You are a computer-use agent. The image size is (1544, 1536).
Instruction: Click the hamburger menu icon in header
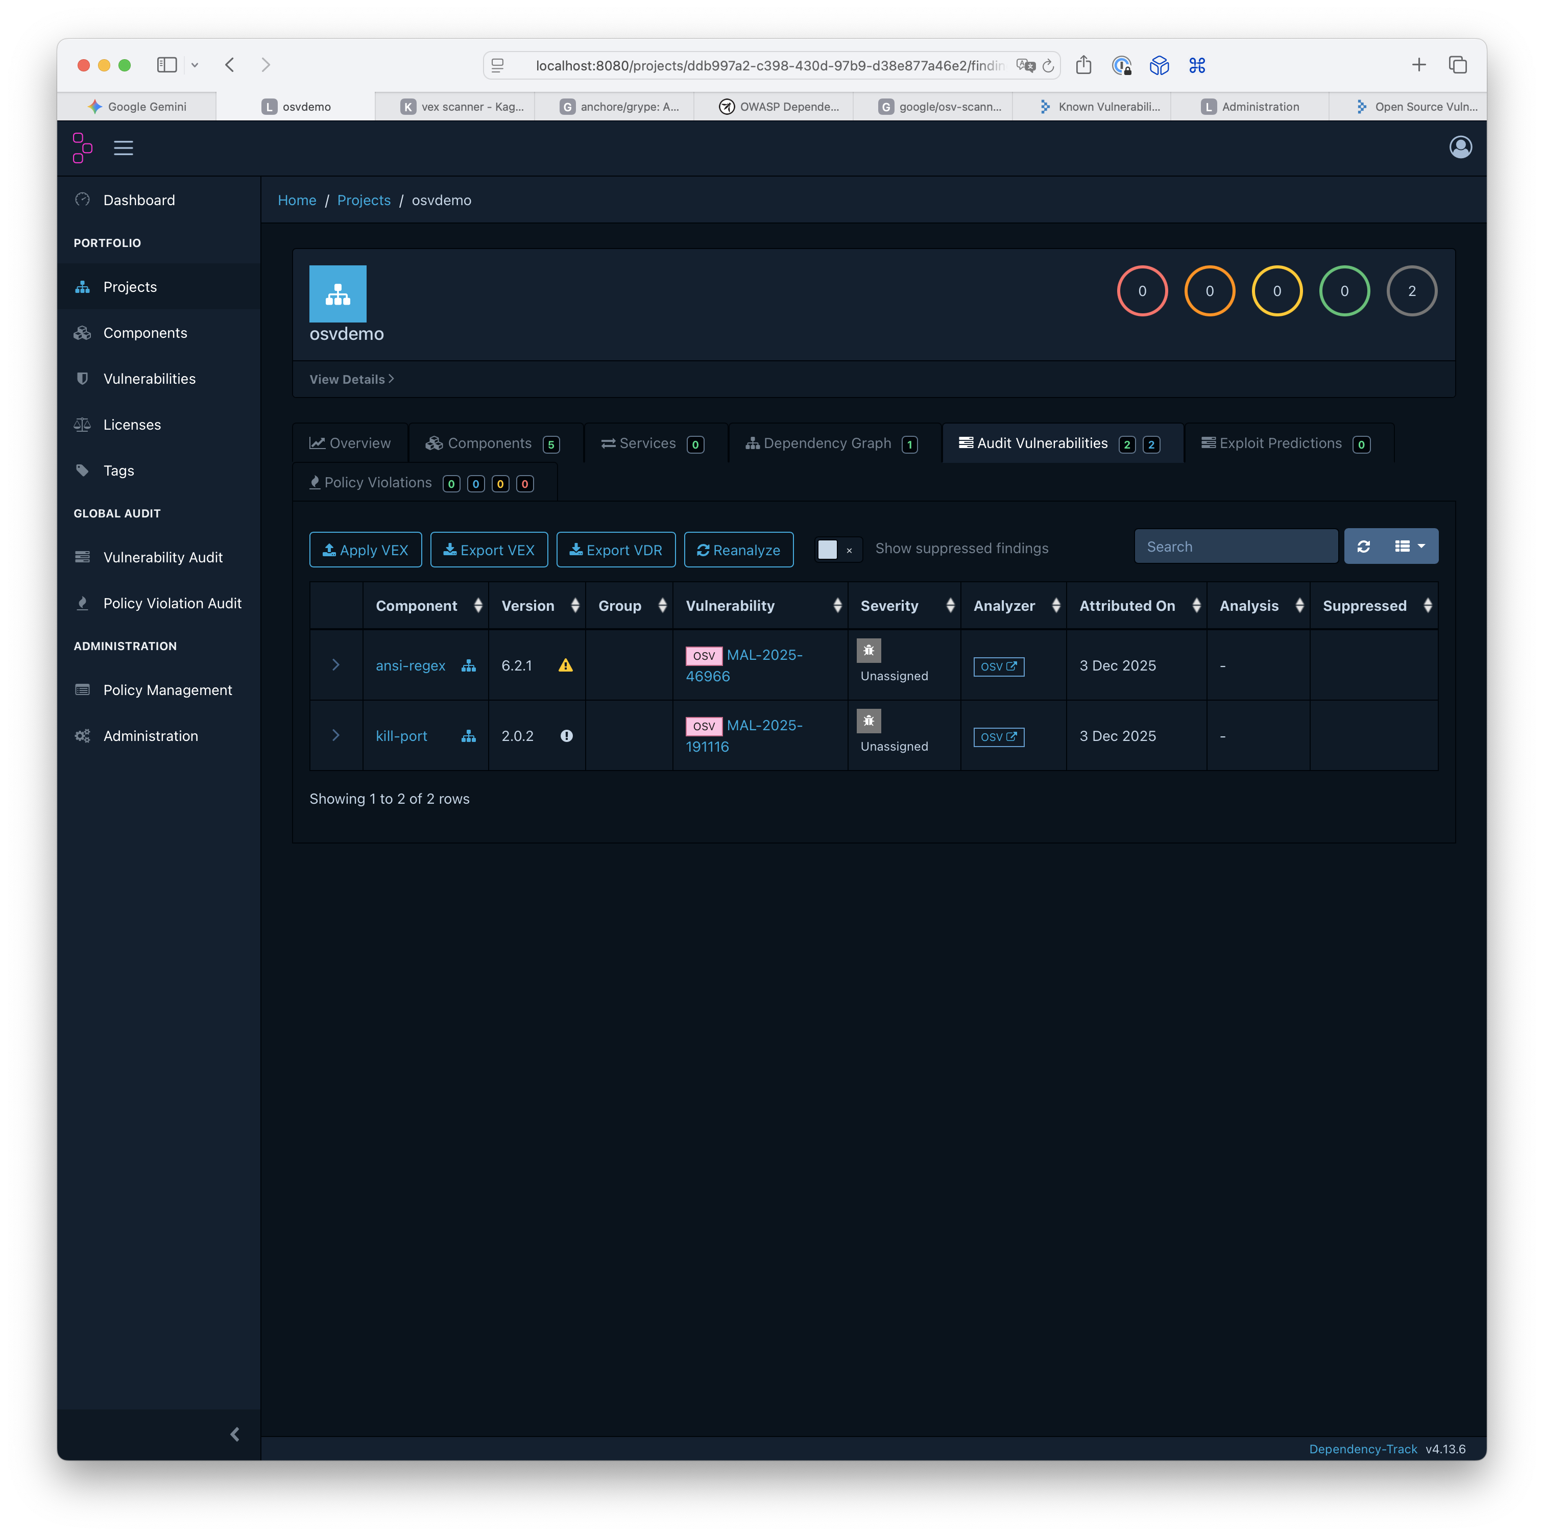pyautogui.click(x=123, y=148)
